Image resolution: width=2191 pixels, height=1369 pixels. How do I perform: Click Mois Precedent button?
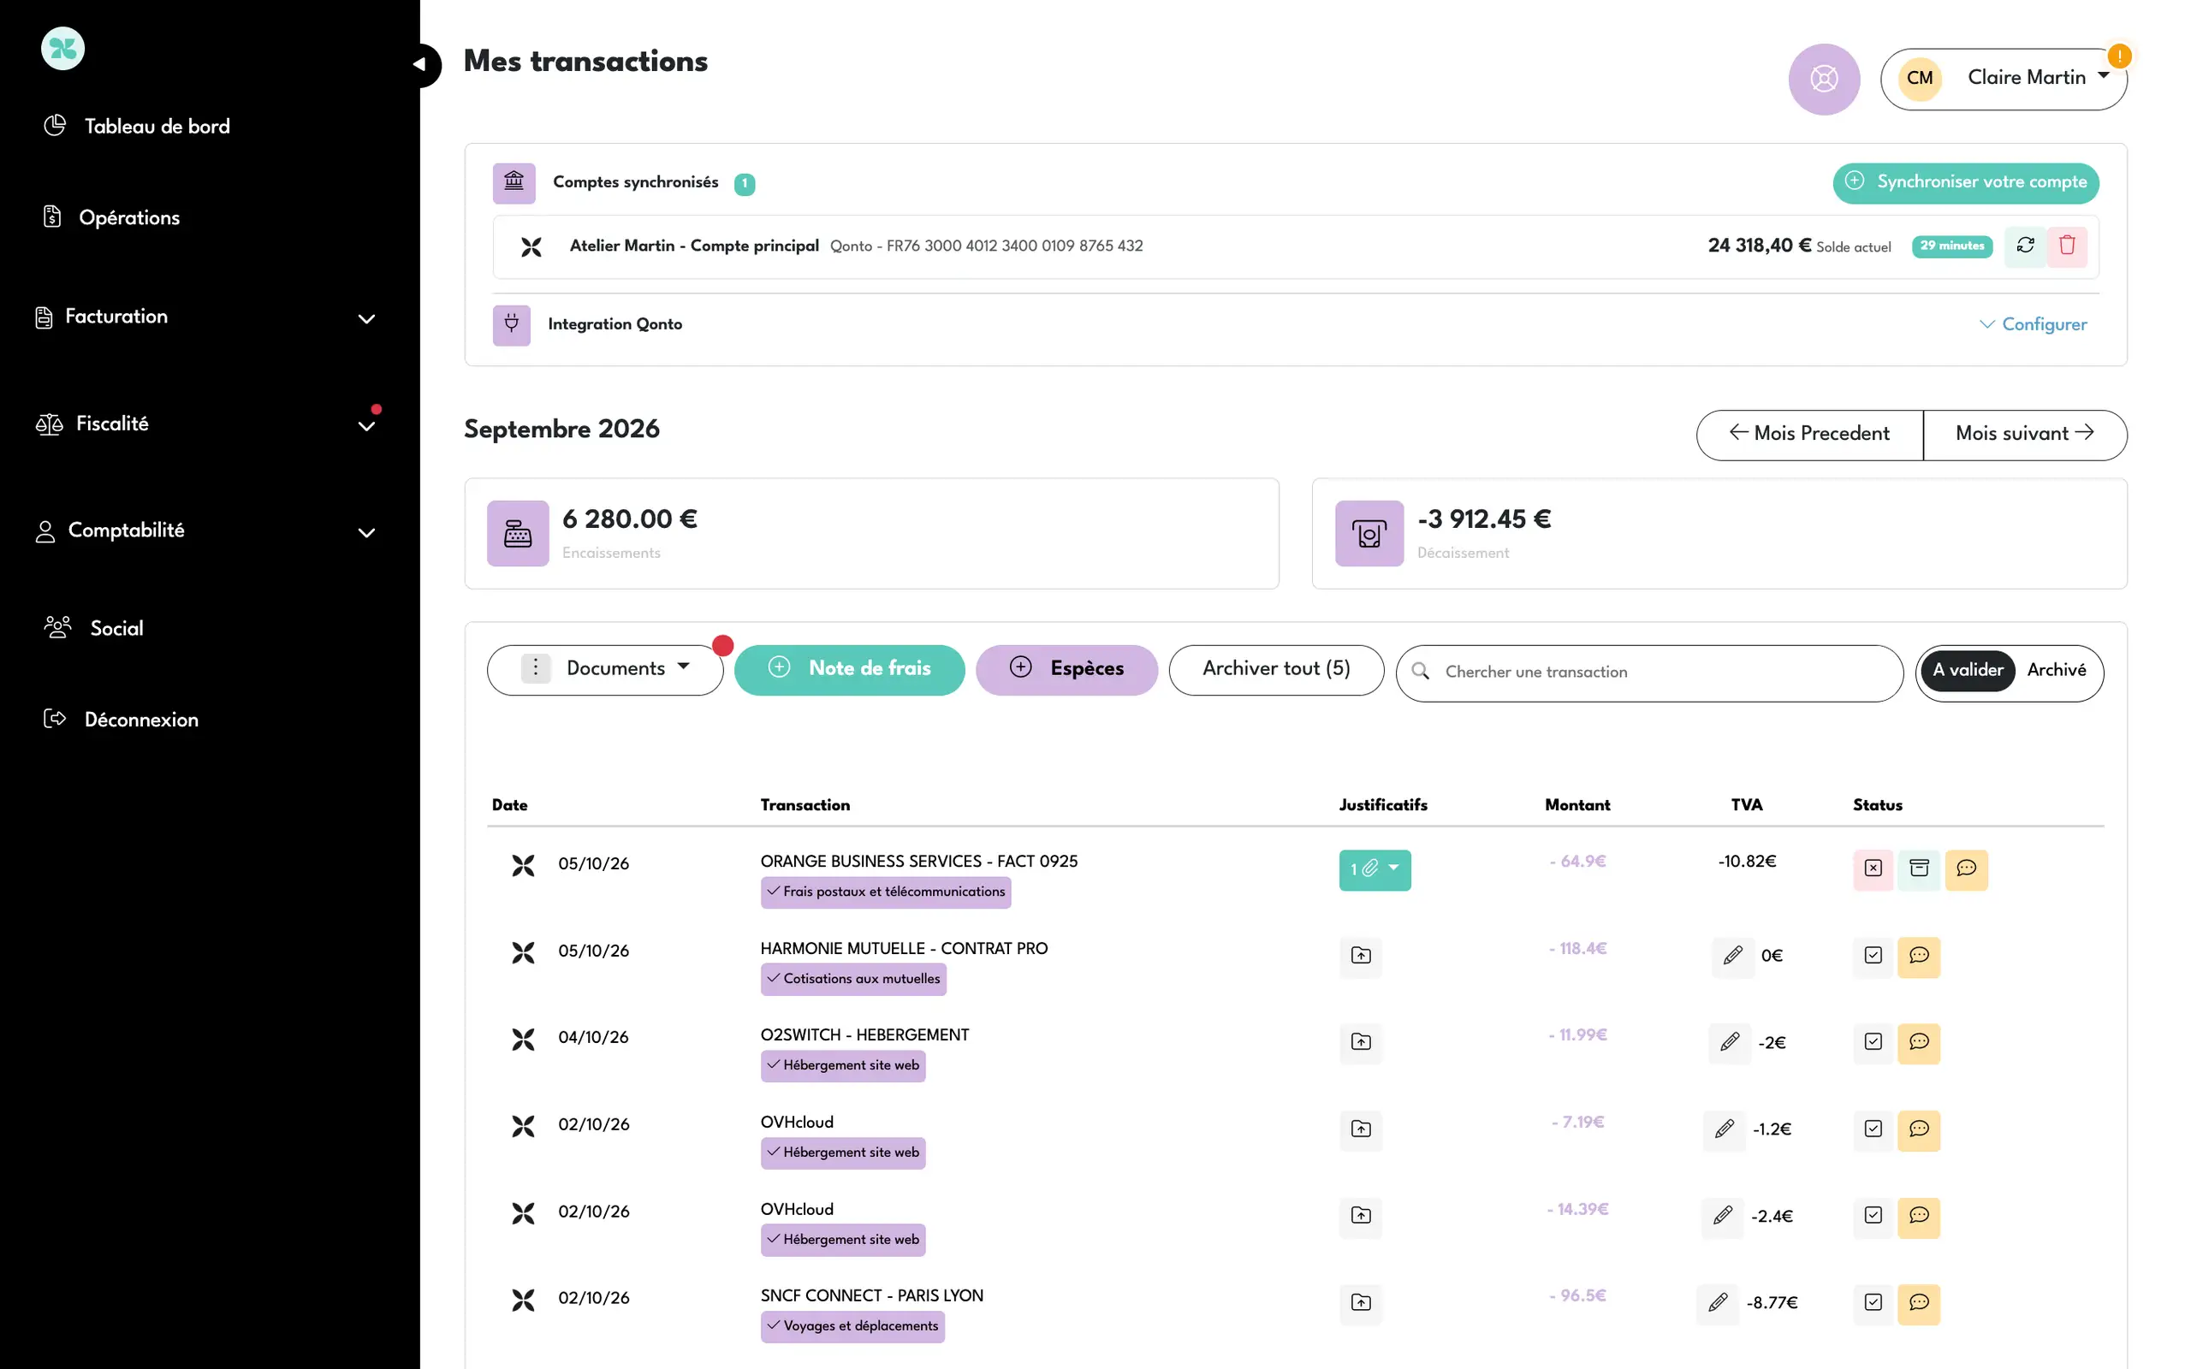coord(1809,435)
